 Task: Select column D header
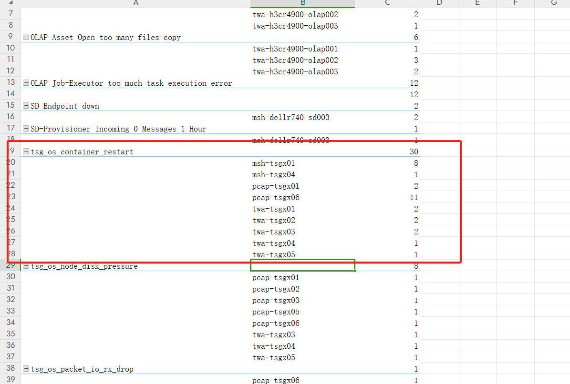click(439, 3)
